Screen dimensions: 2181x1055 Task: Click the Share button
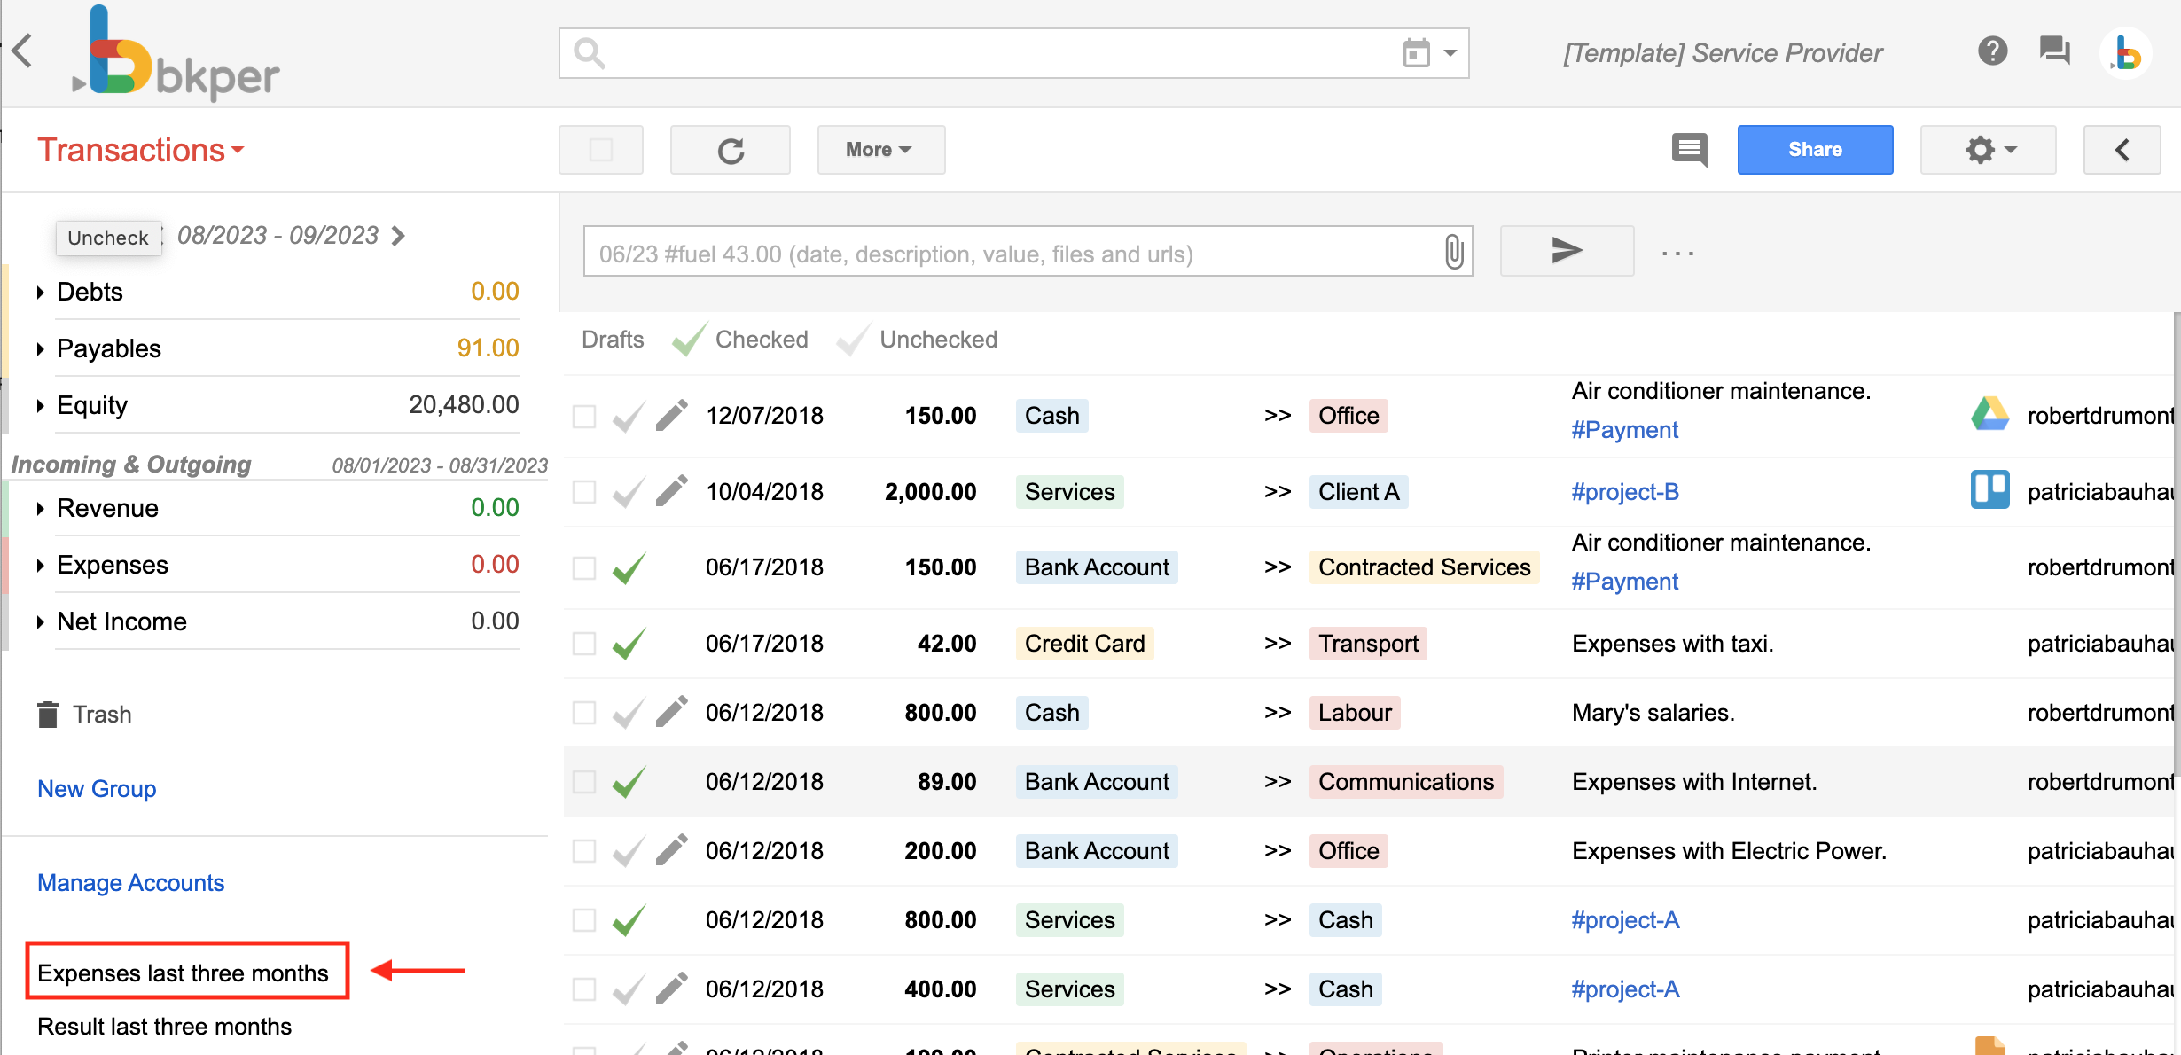(1814, 149)
